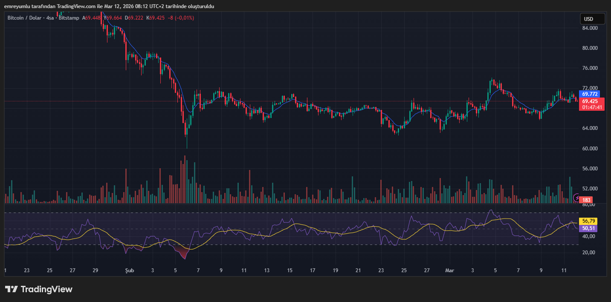The height and width of the screenshot is (302, 611).
Task: Click the Bitcoin / Dolar symbol title
Action: pyautogui.click(x=24, y=18)
